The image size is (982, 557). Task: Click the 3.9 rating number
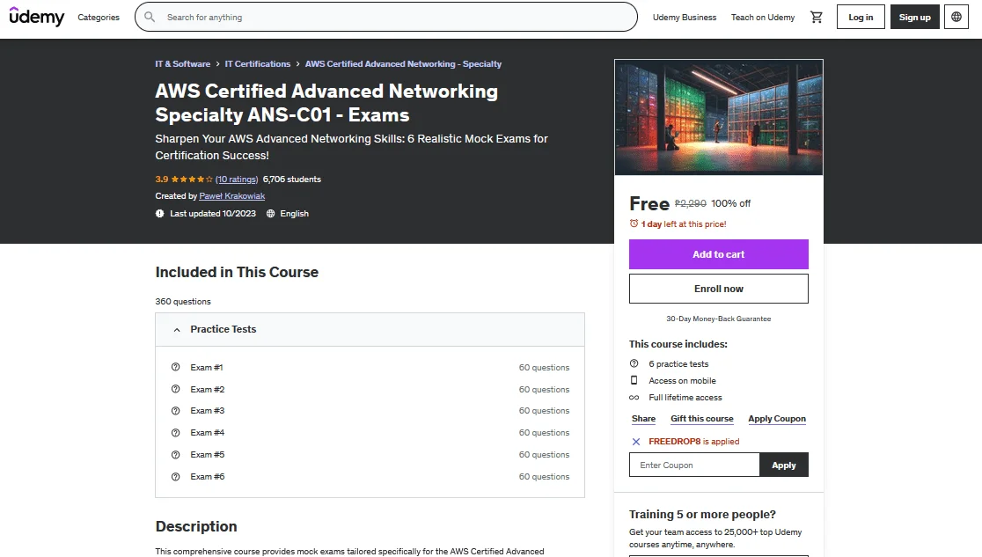(x=162, y=180)
